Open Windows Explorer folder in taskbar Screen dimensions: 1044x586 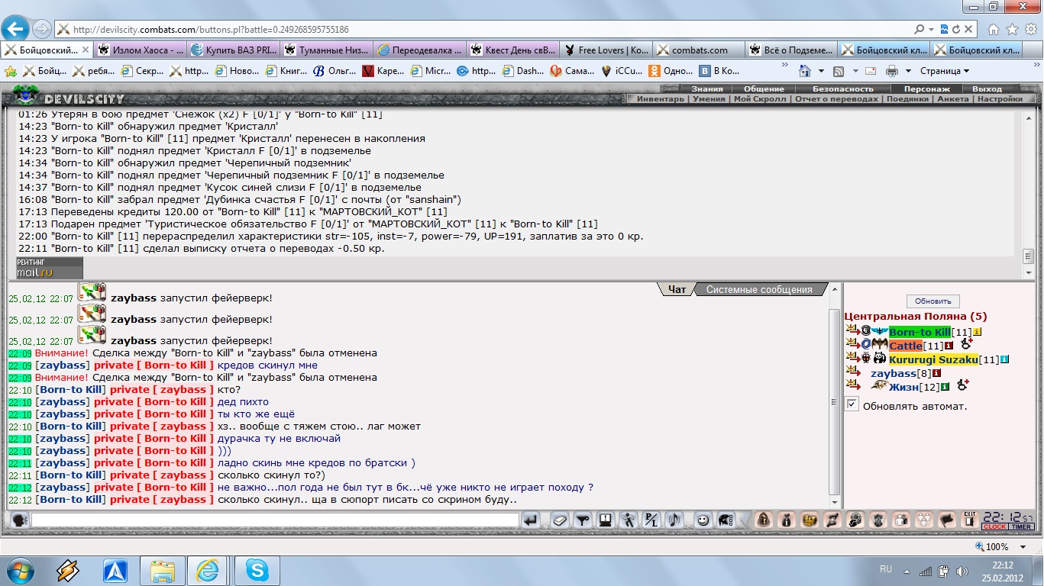tap(162, 570)
